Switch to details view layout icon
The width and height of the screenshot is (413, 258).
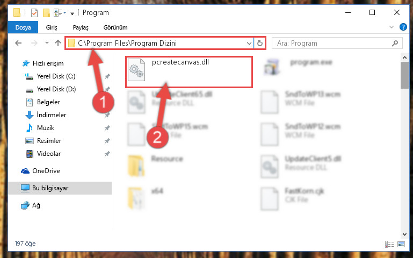pyautogui.click(x=389, y=245)
